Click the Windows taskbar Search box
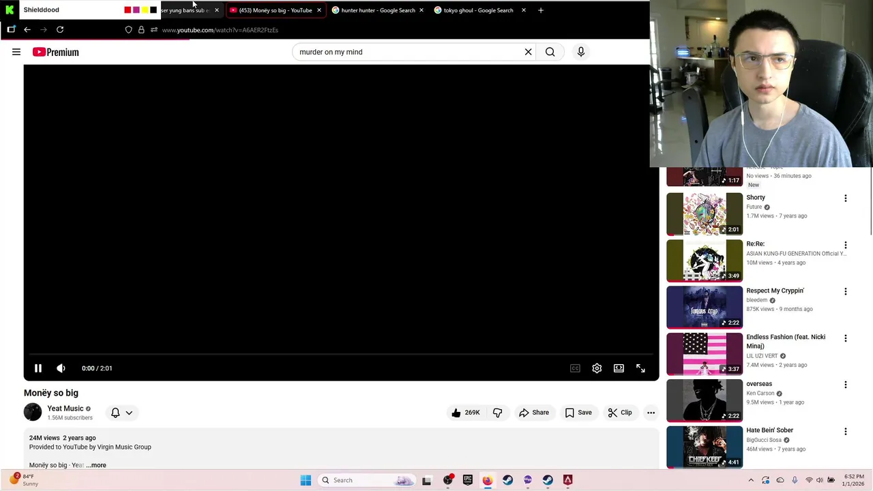The image size is (873, 491). pos(367,480)
